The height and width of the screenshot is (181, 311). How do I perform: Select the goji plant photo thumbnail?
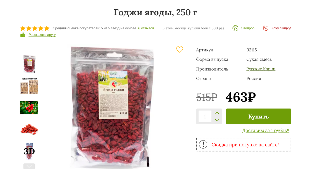[29, 108]
